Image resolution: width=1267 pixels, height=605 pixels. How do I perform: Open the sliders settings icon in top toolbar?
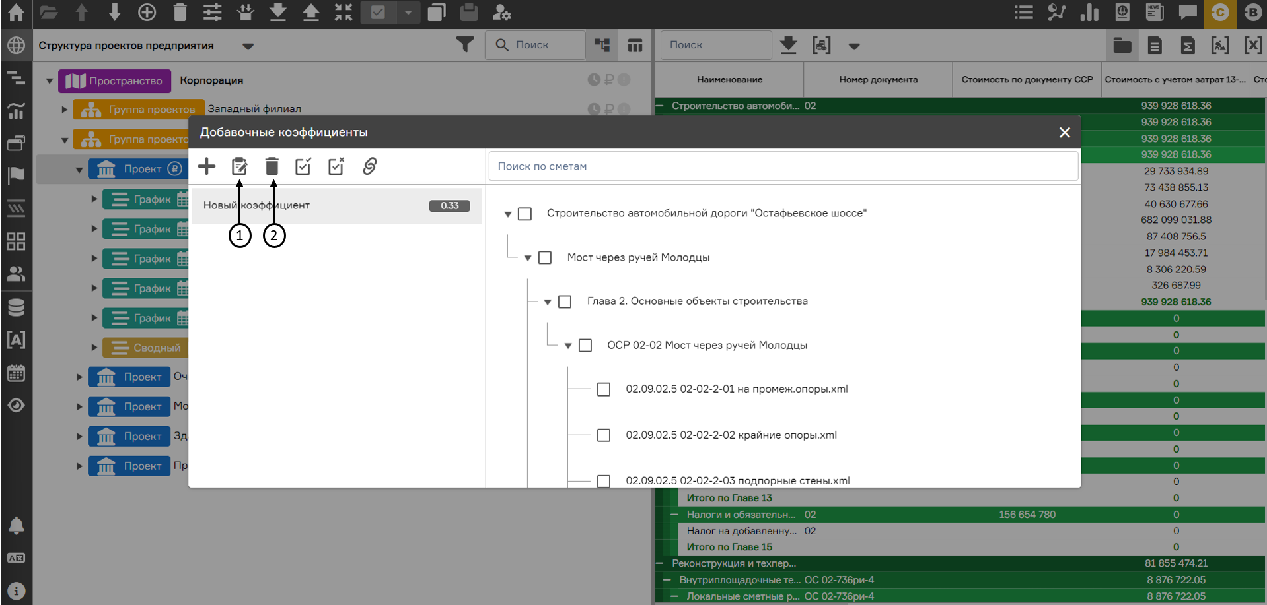point(213,13)
